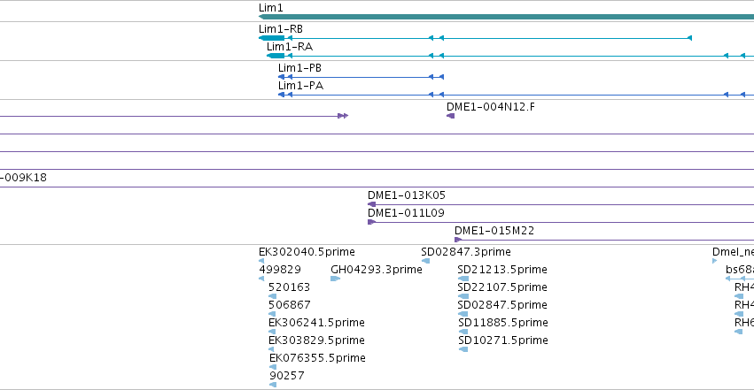The height and width of the screenshot is (390, 754).
Task: Select the Lim1-PB protein label
Action: pyautogui.click(x=299, y=67)
